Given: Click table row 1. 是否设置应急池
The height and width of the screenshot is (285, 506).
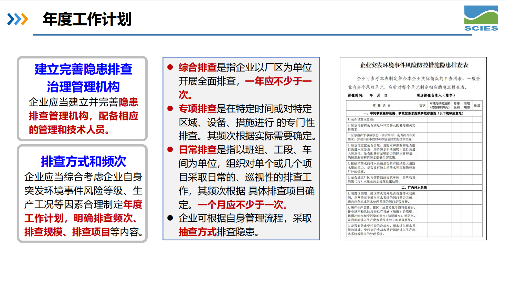Looking at the screenshot, I should [414, 119].
